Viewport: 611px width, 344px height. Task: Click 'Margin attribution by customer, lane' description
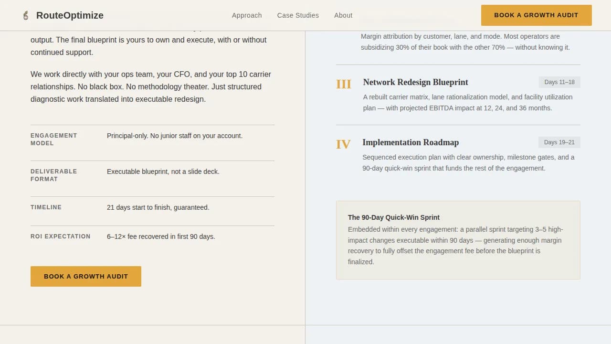tap(465, 42)
